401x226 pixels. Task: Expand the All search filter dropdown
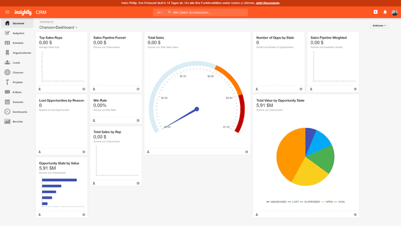(x=160, y=12)
